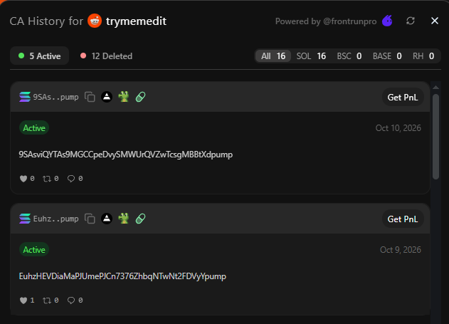
Task: Select full address EuhzHEVDiaMaPJUmePJCn7376ZhbqNTwNt2FDVyYpump
Action: pos(122,276)
